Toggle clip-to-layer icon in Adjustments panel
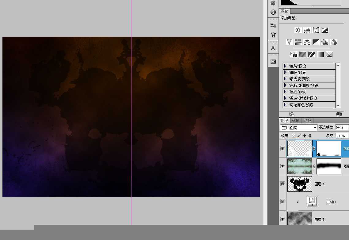This screenshot has height=240, width=349. coord(339,114)
